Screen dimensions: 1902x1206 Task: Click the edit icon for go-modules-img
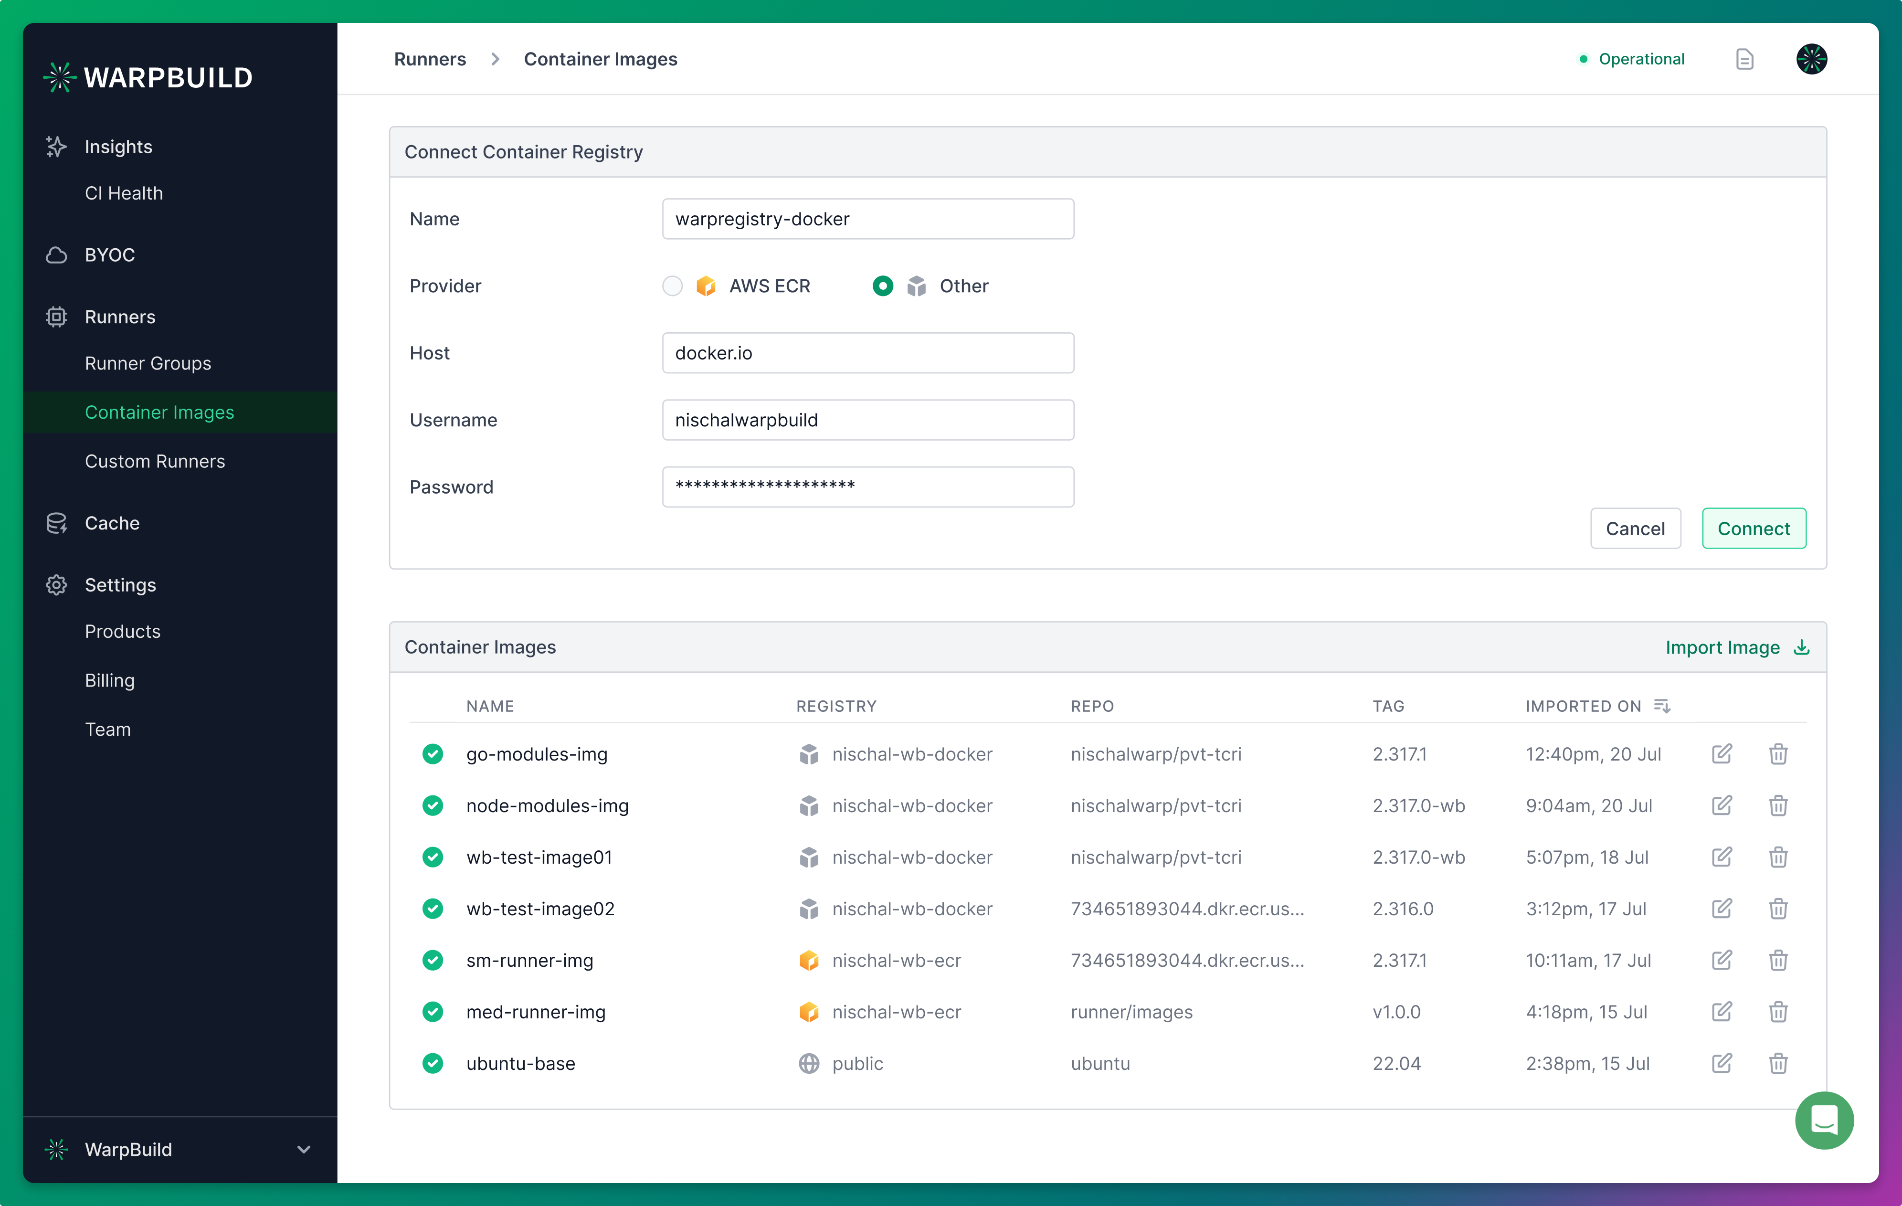[1722, 754]
